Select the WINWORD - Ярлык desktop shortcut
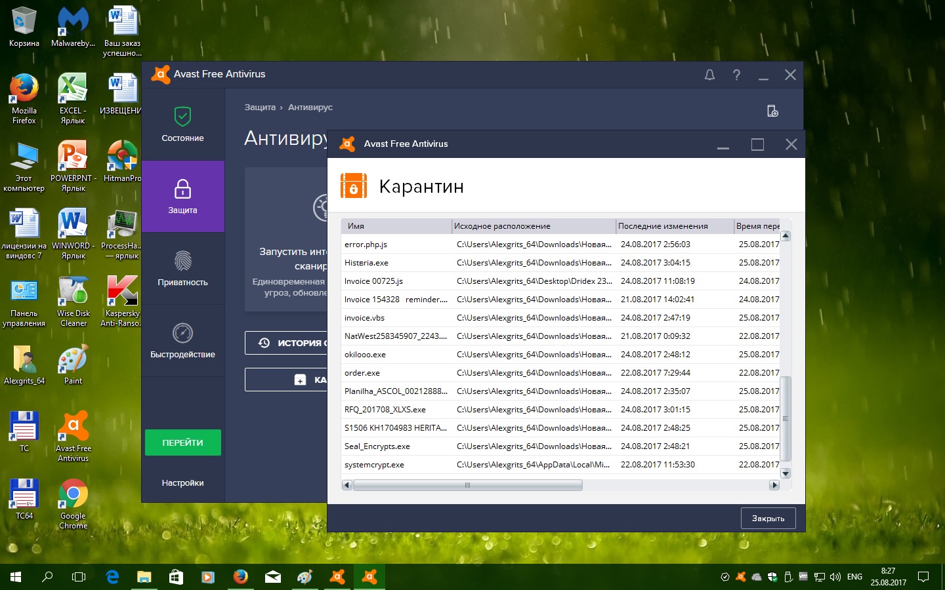This screenshot has height=590, width=945. (x=73, y=234)
